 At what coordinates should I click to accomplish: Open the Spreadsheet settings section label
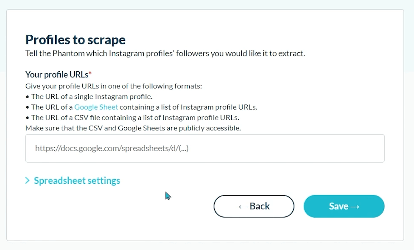tap(77, 181)
